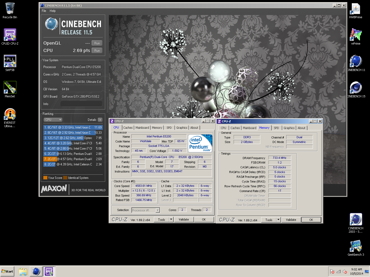Screen dimensions: 370x277
Task: Open the CINEBENCH 11 desktop shortcut
Action: tap(356, 63)
